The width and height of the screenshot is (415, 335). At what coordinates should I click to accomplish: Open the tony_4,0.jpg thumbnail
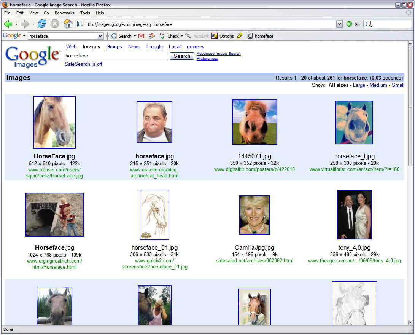[355, 214]
